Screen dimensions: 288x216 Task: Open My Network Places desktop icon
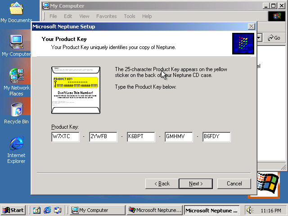click(x=16, y=82)
